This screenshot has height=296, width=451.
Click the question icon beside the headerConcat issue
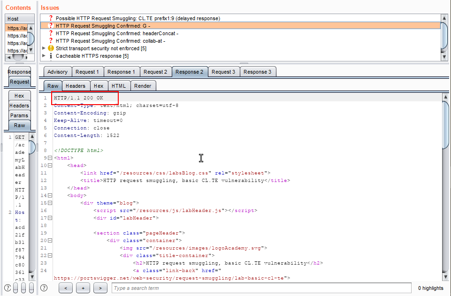tap(51, 33)
